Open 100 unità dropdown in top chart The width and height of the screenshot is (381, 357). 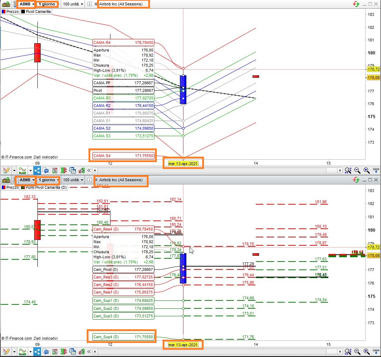73,4
